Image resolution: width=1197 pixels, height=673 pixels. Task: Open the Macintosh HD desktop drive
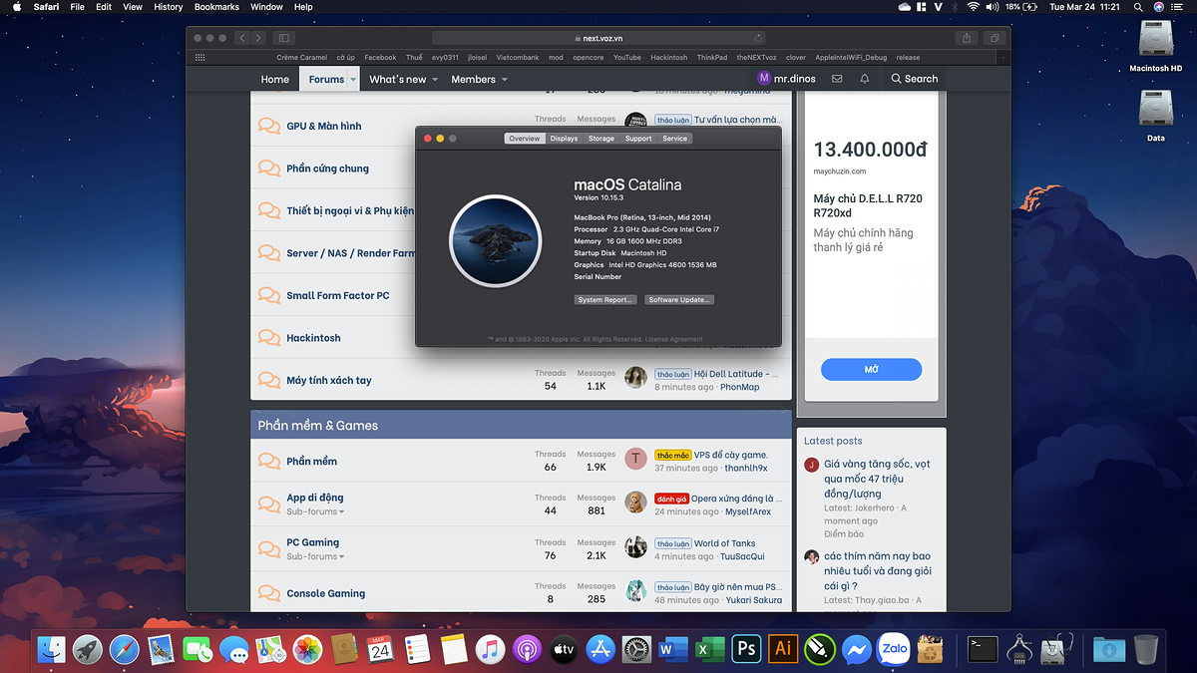point(1156,47)
